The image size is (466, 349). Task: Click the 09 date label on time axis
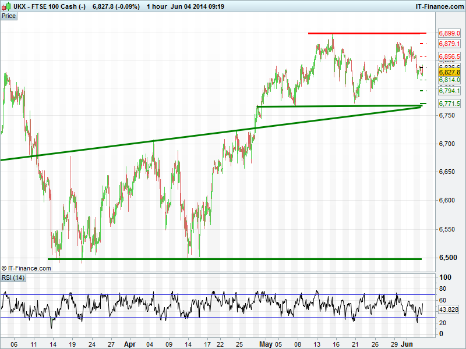click(x=169, y=344)
